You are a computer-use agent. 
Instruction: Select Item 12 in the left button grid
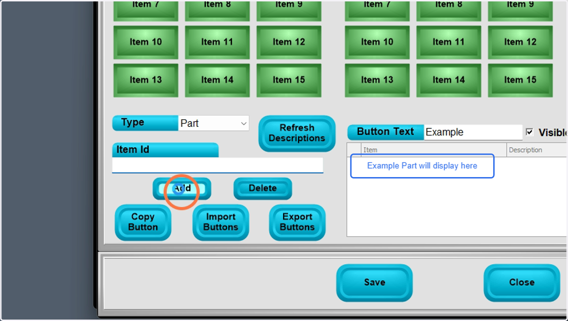point(289,42)
